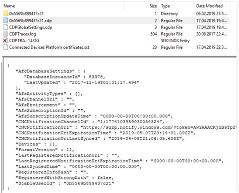Screen dimensions: 239x193
Task: Click the $I30 INDX Entry type cell
Action: [175, 41]
